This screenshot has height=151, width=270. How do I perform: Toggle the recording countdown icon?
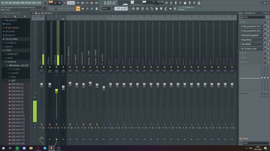click(x=87, y=3)
